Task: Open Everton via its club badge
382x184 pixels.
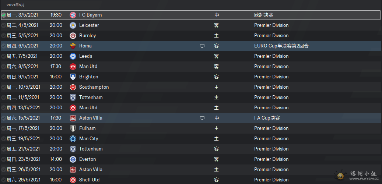Action: 73,159
